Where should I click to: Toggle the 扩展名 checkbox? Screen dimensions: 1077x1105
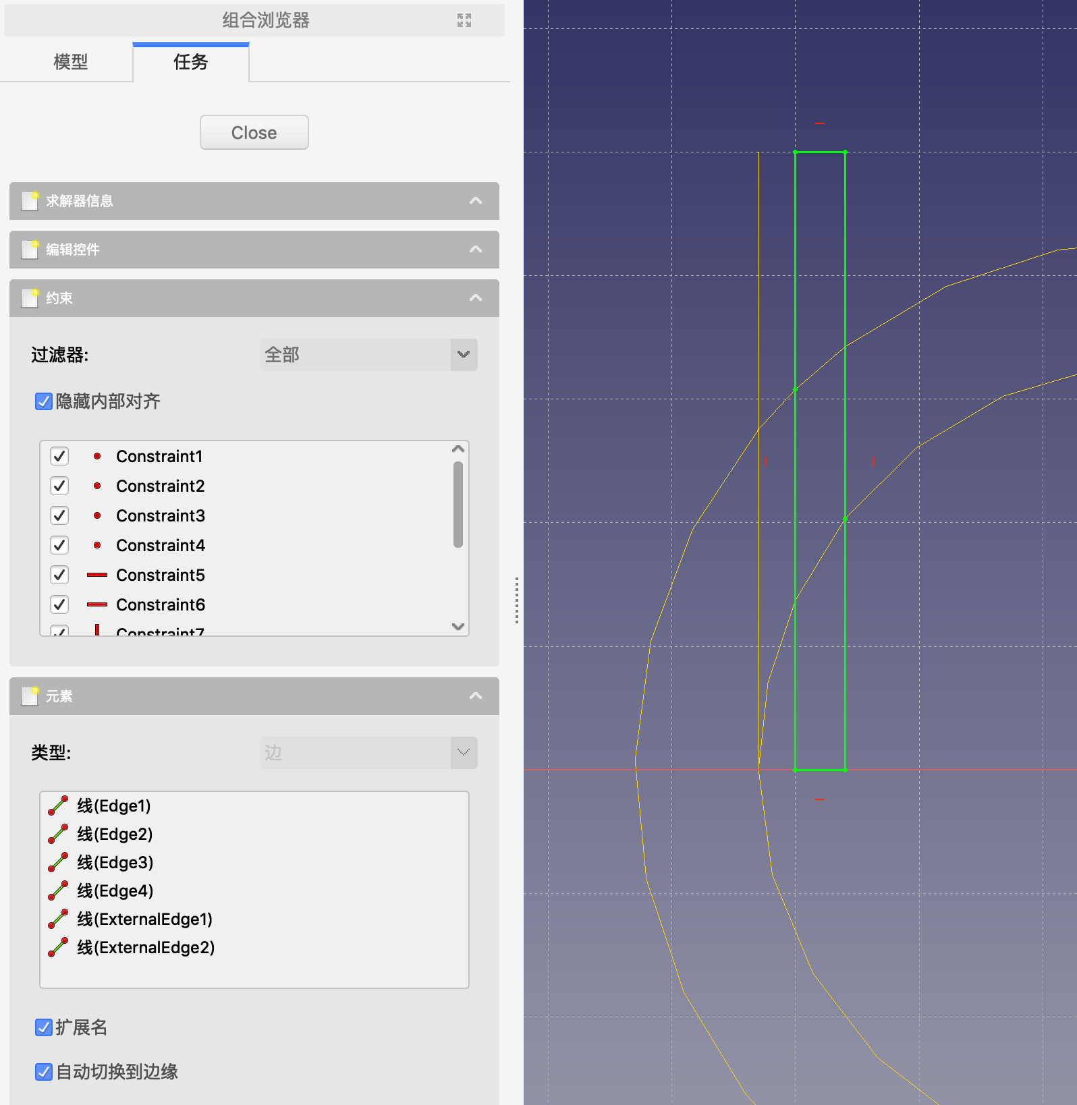click(x=44, y=1027)
